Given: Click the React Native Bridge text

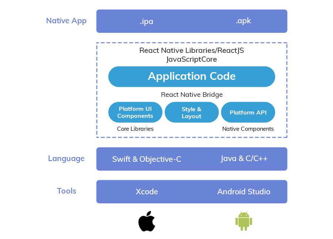Looking at the screenshot, I should (x=192, y=95).
